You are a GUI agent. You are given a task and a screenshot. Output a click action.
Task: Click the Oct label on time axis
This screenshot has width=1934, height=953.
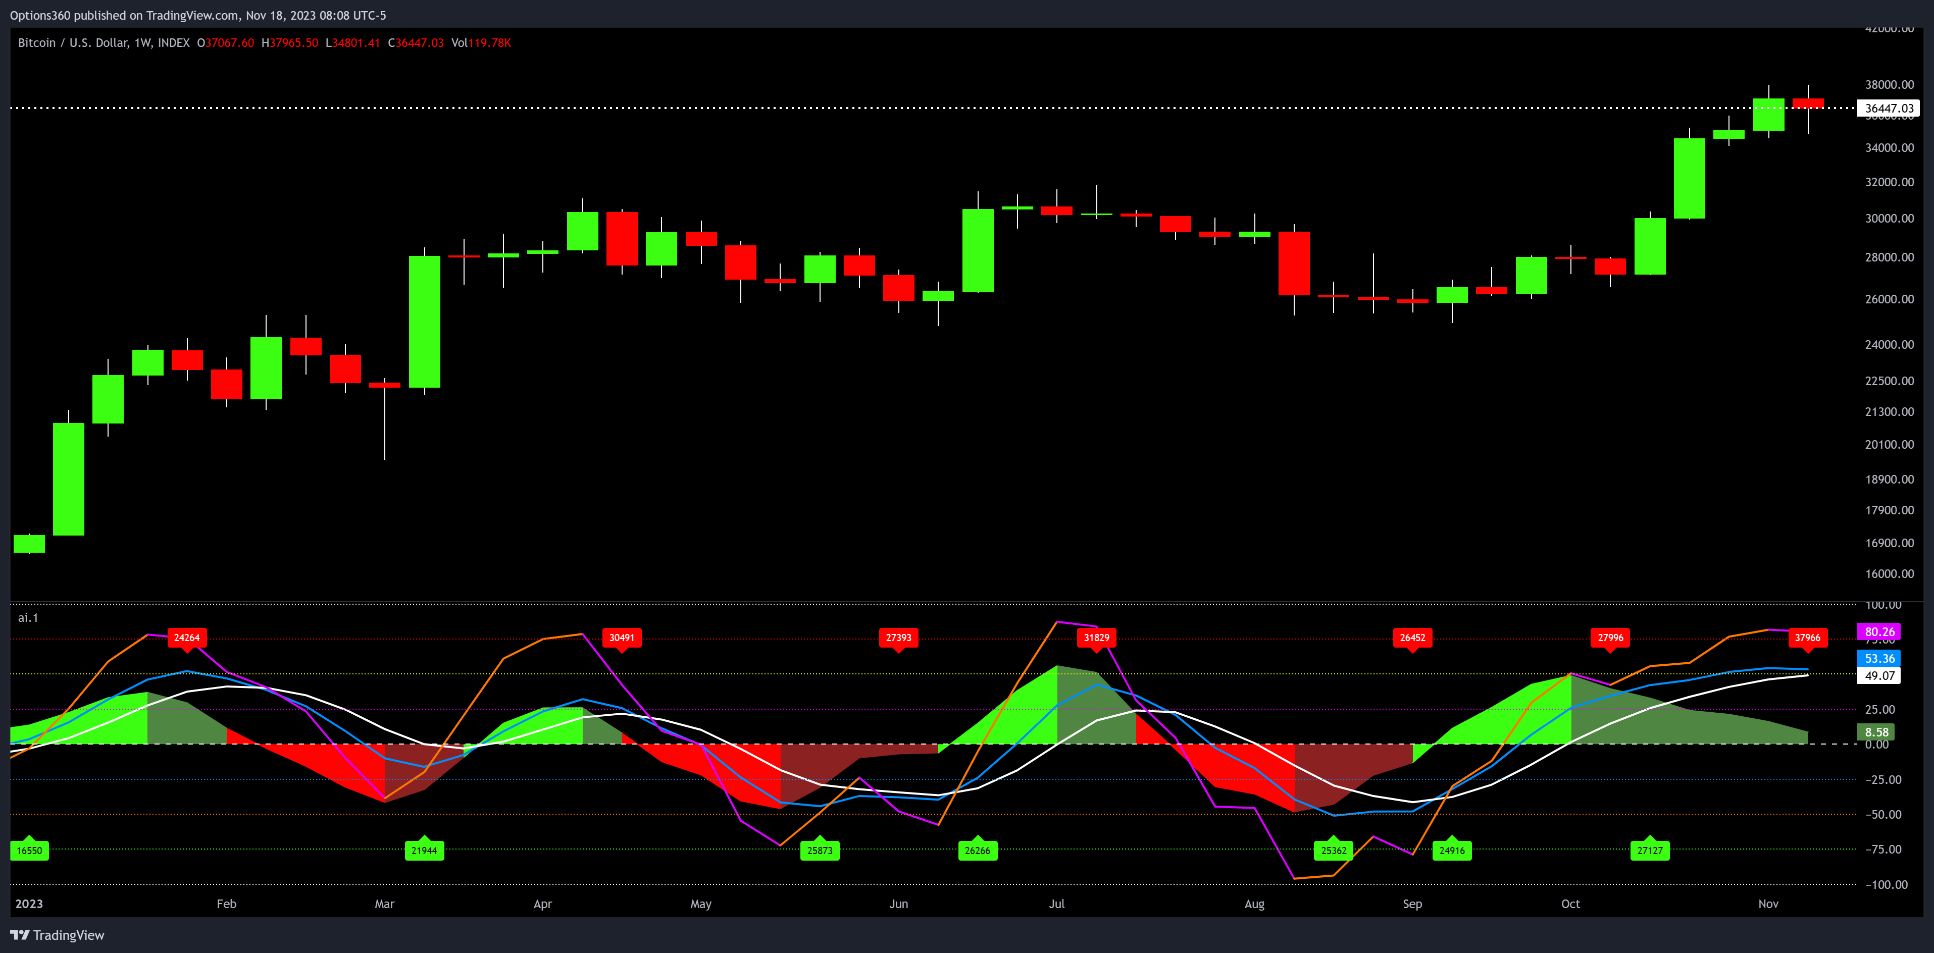click(x=1570, y=904)
